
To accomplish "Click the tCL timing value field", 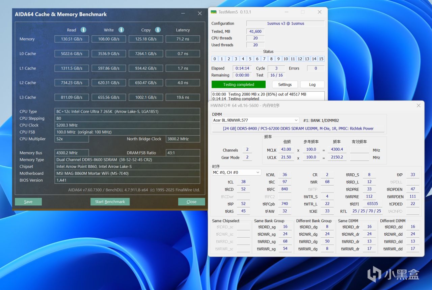I will [x=243, y=182].
